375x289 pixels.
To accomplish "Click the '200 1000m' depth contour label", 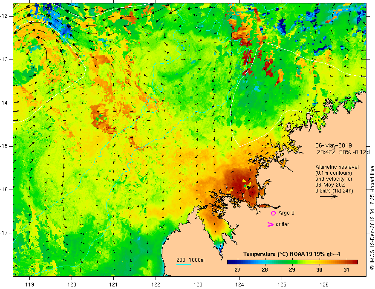I will coord(190,260).
